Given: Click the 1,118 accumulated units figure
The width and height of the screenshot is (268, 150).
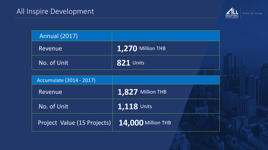Looking at the screenshot, I should tap(128, 107).
